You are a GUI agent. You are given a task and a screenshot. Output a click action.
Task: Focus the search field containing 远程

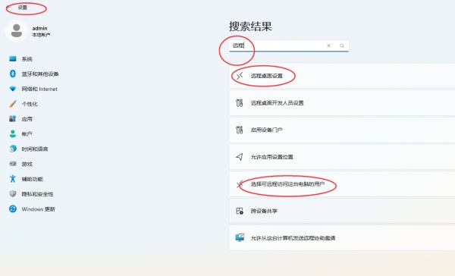pos(289,45)
